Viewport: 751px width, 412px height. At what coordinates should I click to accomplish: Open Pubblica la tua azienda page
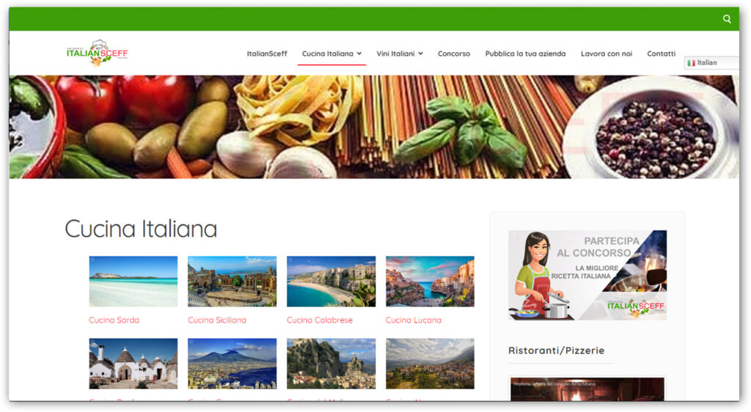[525, 54]
